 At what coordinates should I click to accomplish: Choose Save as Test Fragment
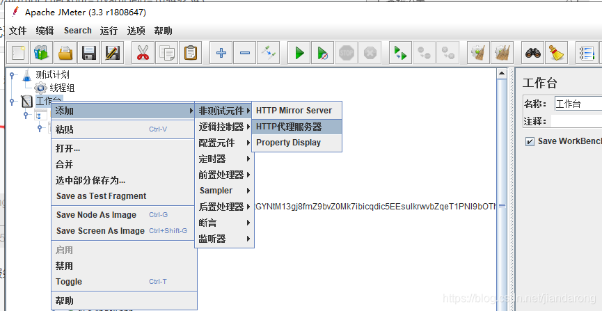coord(124,196)
